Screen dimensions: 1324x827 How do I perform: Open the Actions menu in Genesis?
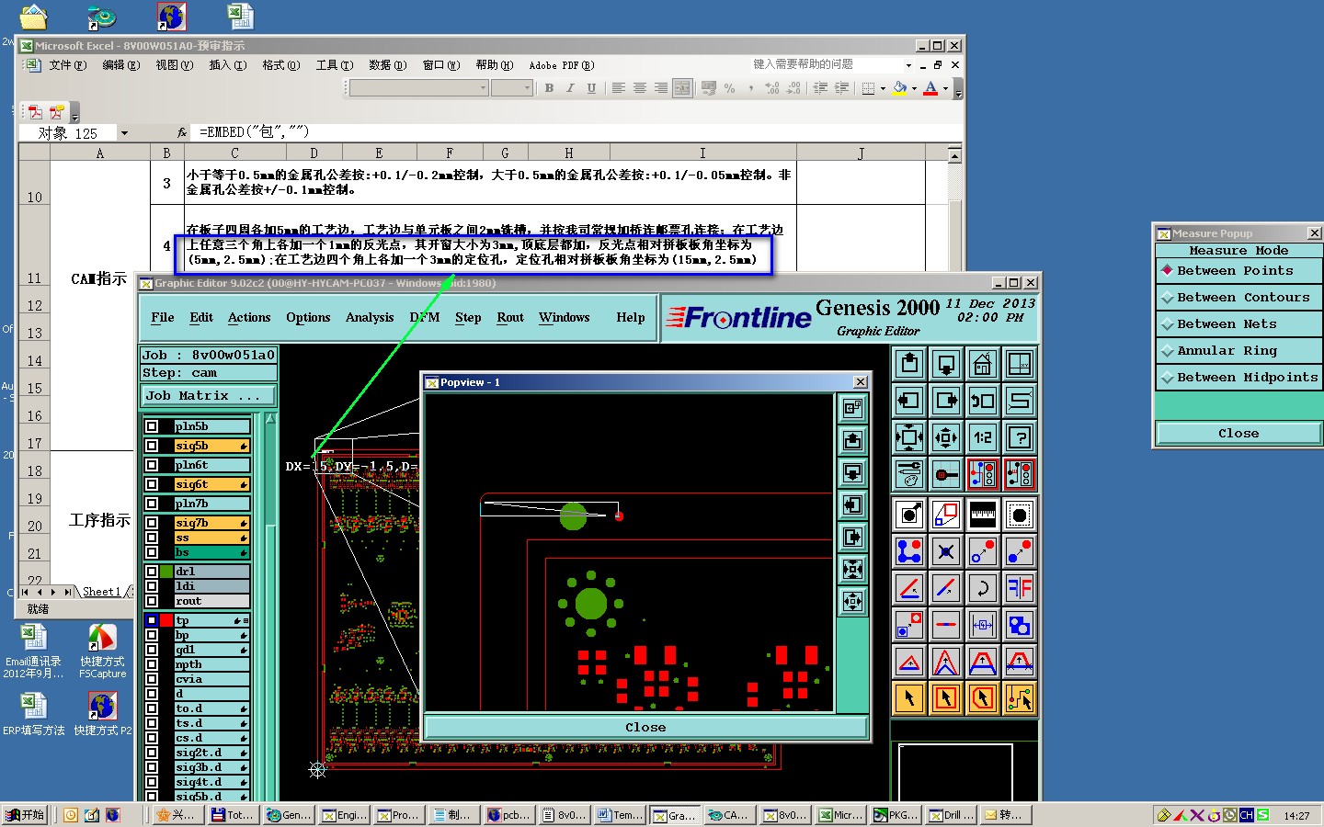pyautogui.click(x=249, y=318)
